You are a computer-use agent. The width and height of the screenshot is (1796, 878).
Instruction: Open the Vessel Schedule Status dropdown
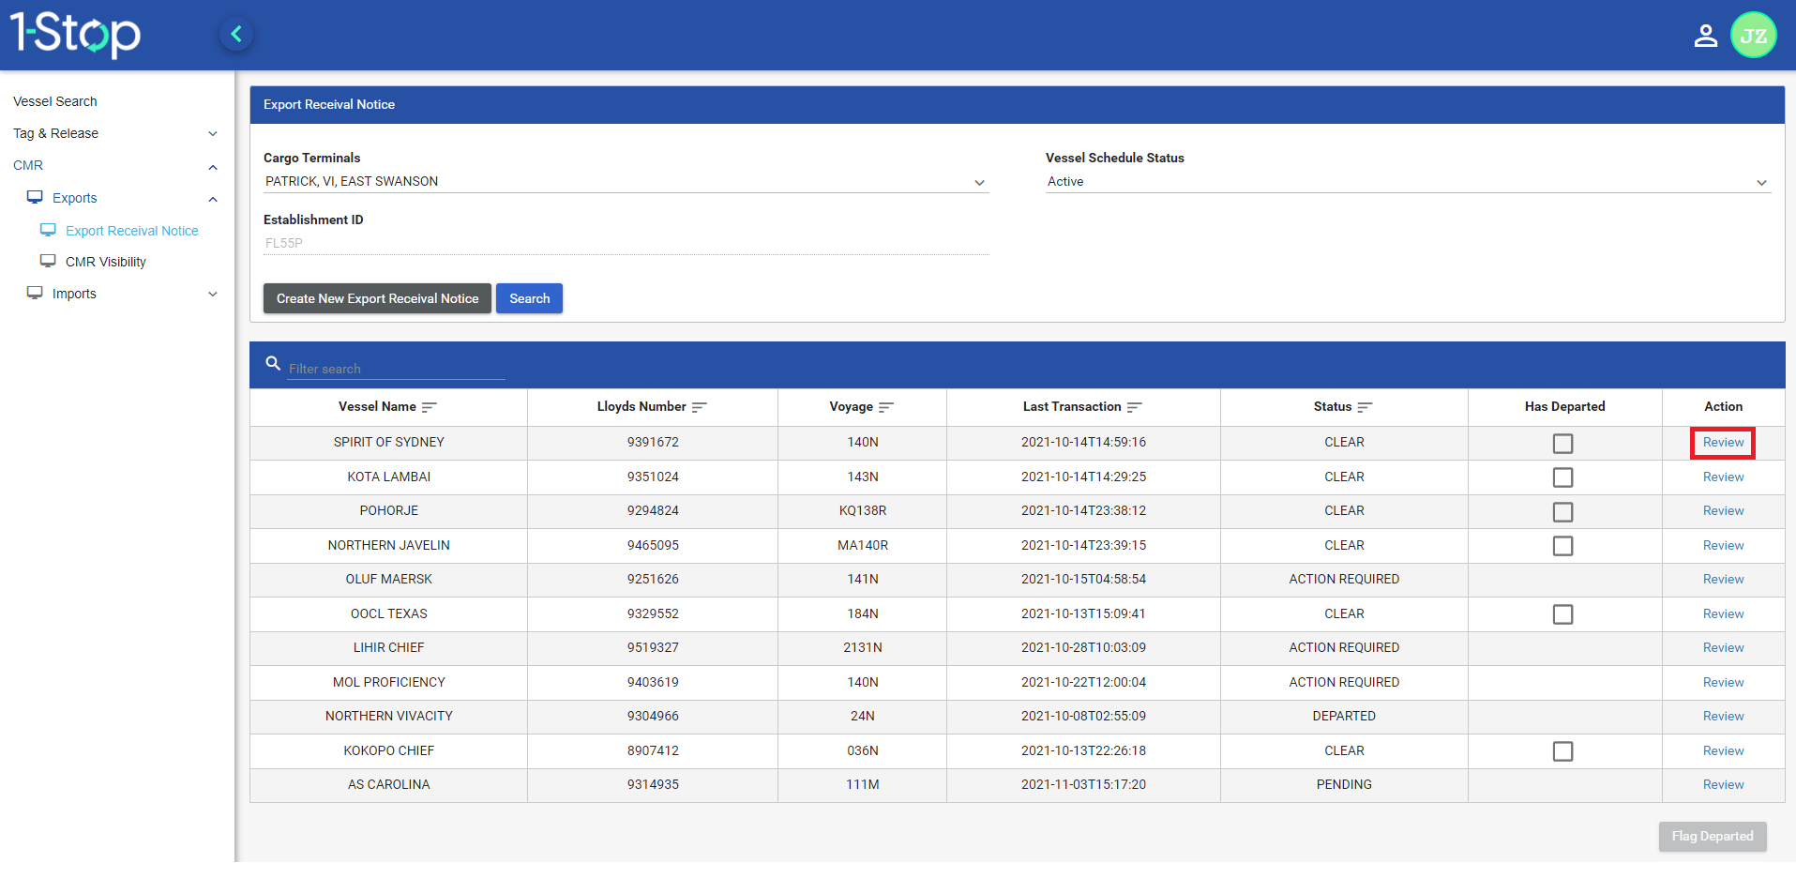[x=1408, y=182]
